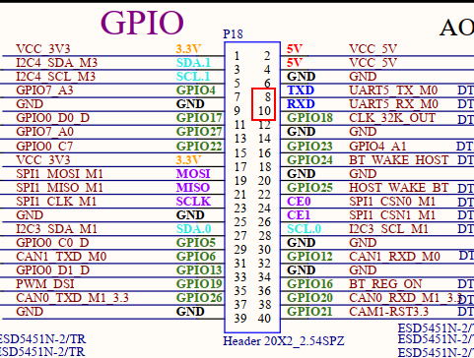Select the green GPIO27 label
This screenshot has height=358, width=474.
[x=199, y=132]
